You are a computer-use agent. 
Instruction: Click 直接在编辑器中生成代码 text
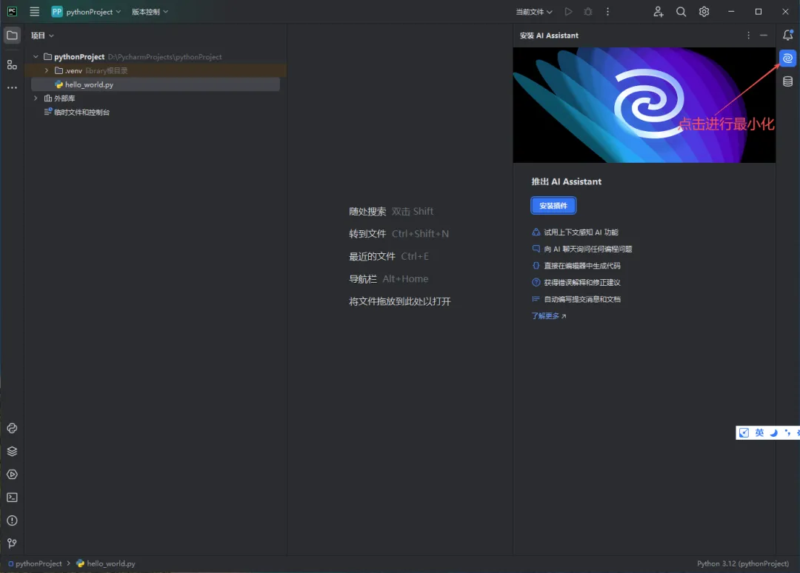click(x=582, y=266)
